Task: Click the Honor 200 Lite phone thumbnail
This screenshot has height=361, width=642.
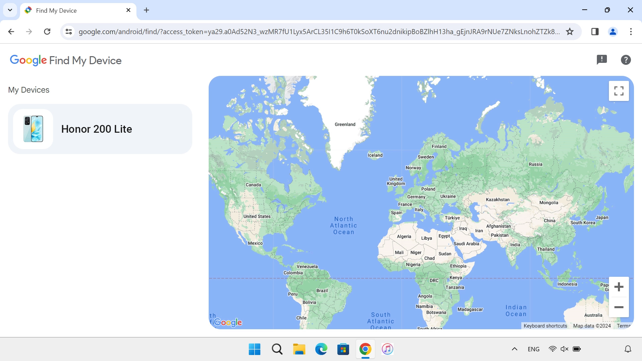Action: [x=33, y=129]
